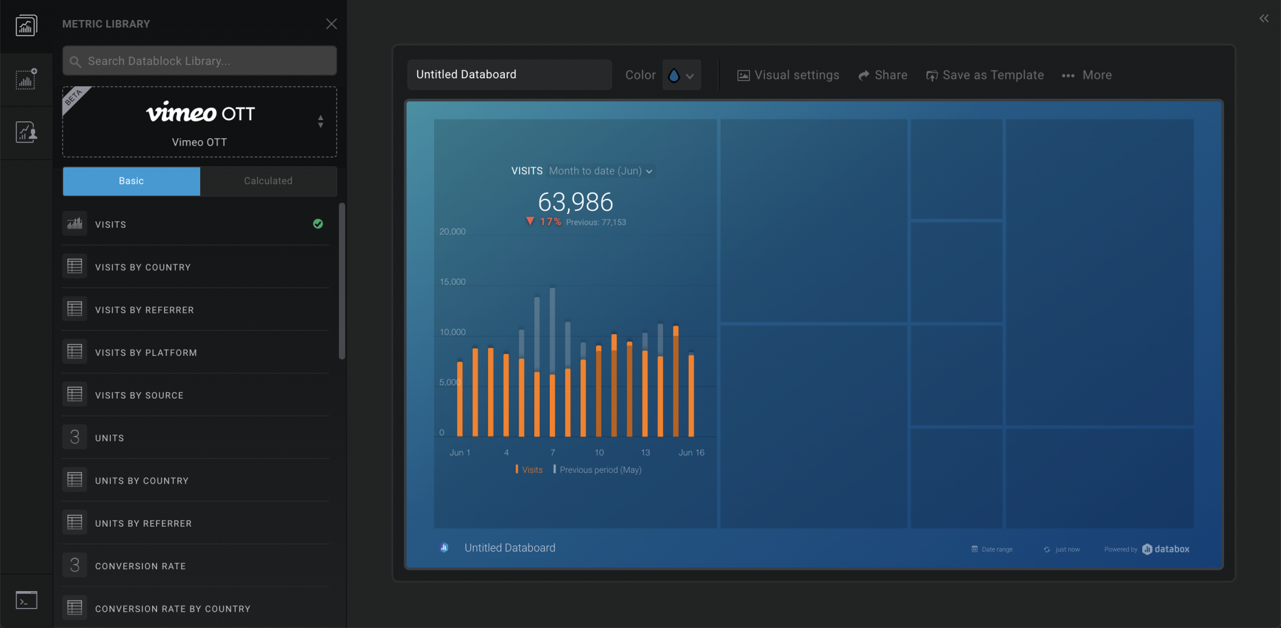Toggle the Visits legend below the chart
The width and height of the screenshot is (1281, 628).
coord(529,469)
